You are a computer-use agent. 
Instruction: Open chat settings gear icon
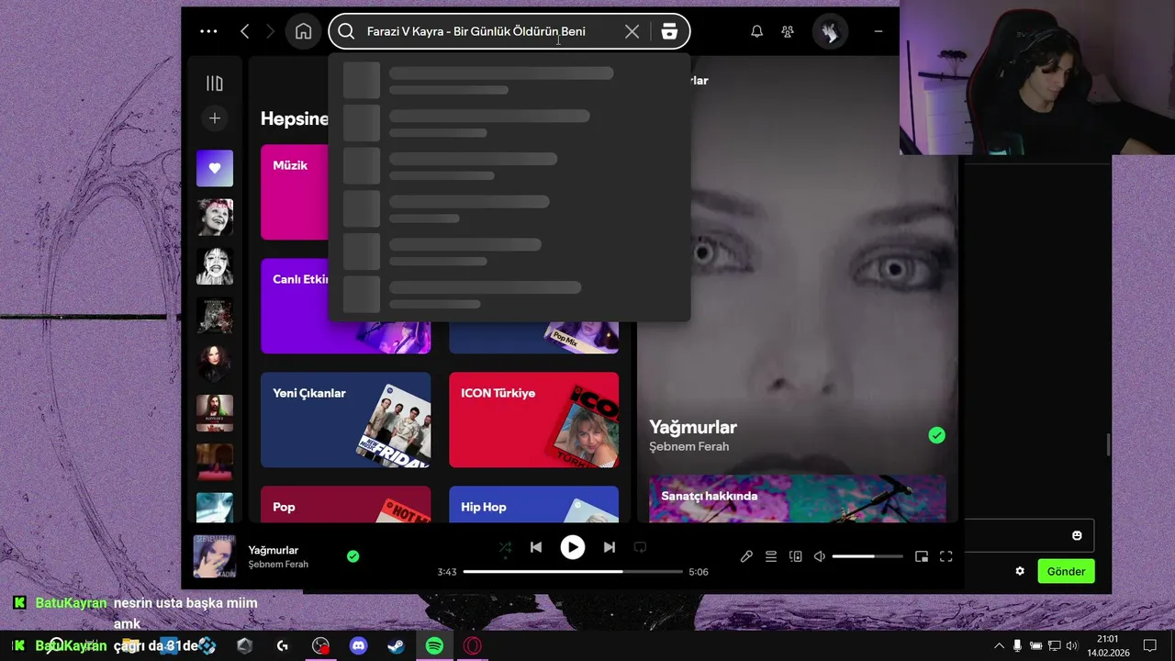pos(1020,571)
